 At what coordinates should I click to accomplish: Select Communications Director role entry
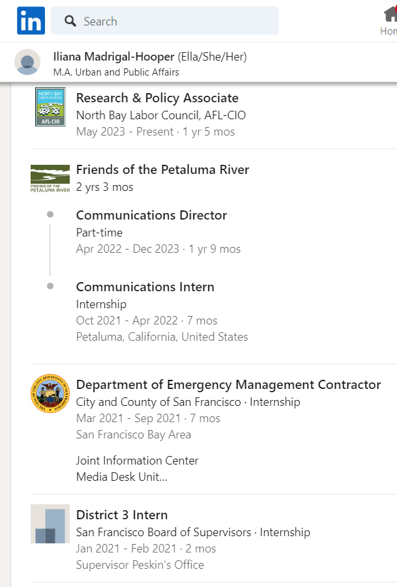151,215
